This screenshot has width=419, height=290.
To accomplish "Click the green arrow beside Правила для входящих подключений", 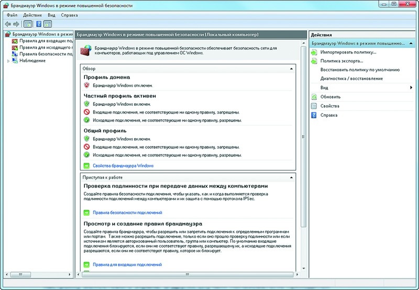I will [x=86, y=265].
